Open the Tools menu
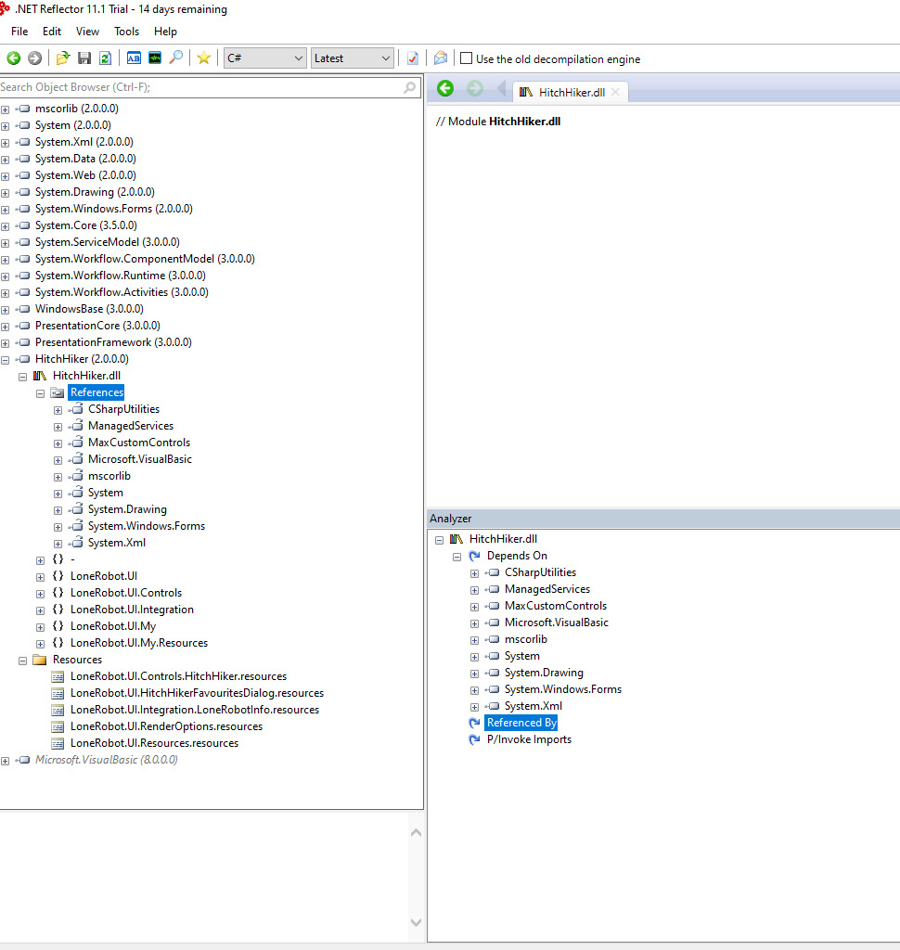 127,32
